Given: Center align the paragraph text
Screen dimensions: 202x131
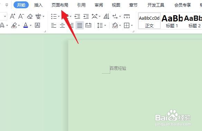Looking at the screenshot, I should tap(62, 26).
